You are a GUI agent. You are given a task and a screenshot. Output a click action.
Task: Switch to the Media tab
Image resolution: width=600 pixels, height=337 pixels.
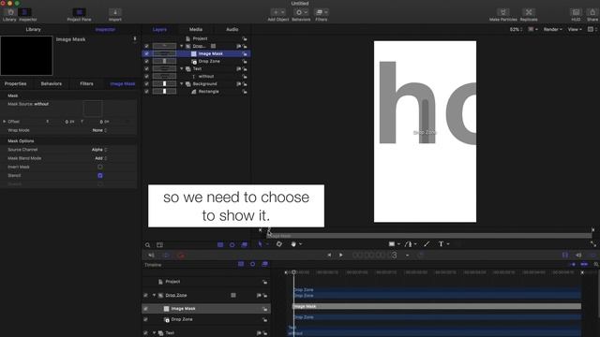pyautogui.click(x=196, y=29)
